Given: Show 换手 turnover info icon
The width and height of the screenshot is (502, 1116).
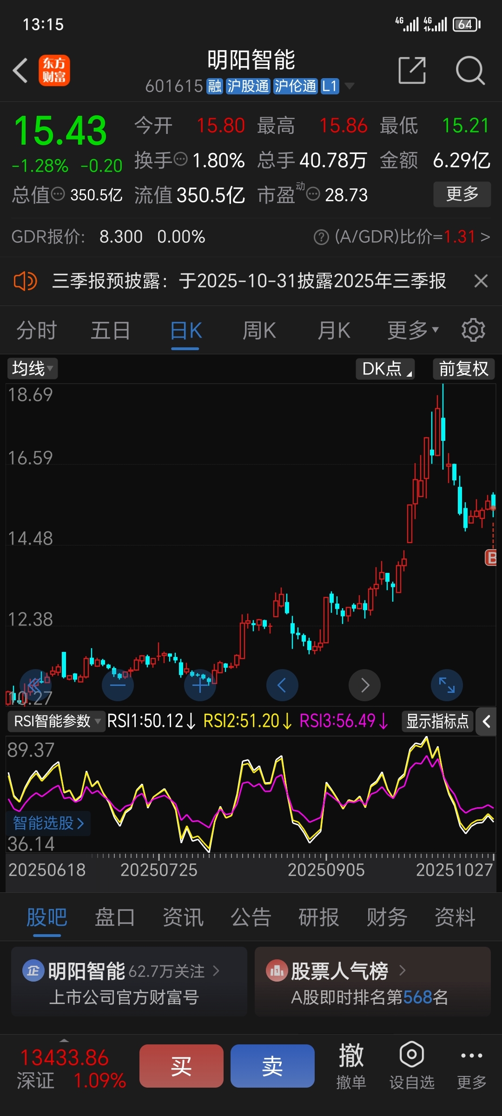Looking at the screenshot, I should [x=180, y=159].
